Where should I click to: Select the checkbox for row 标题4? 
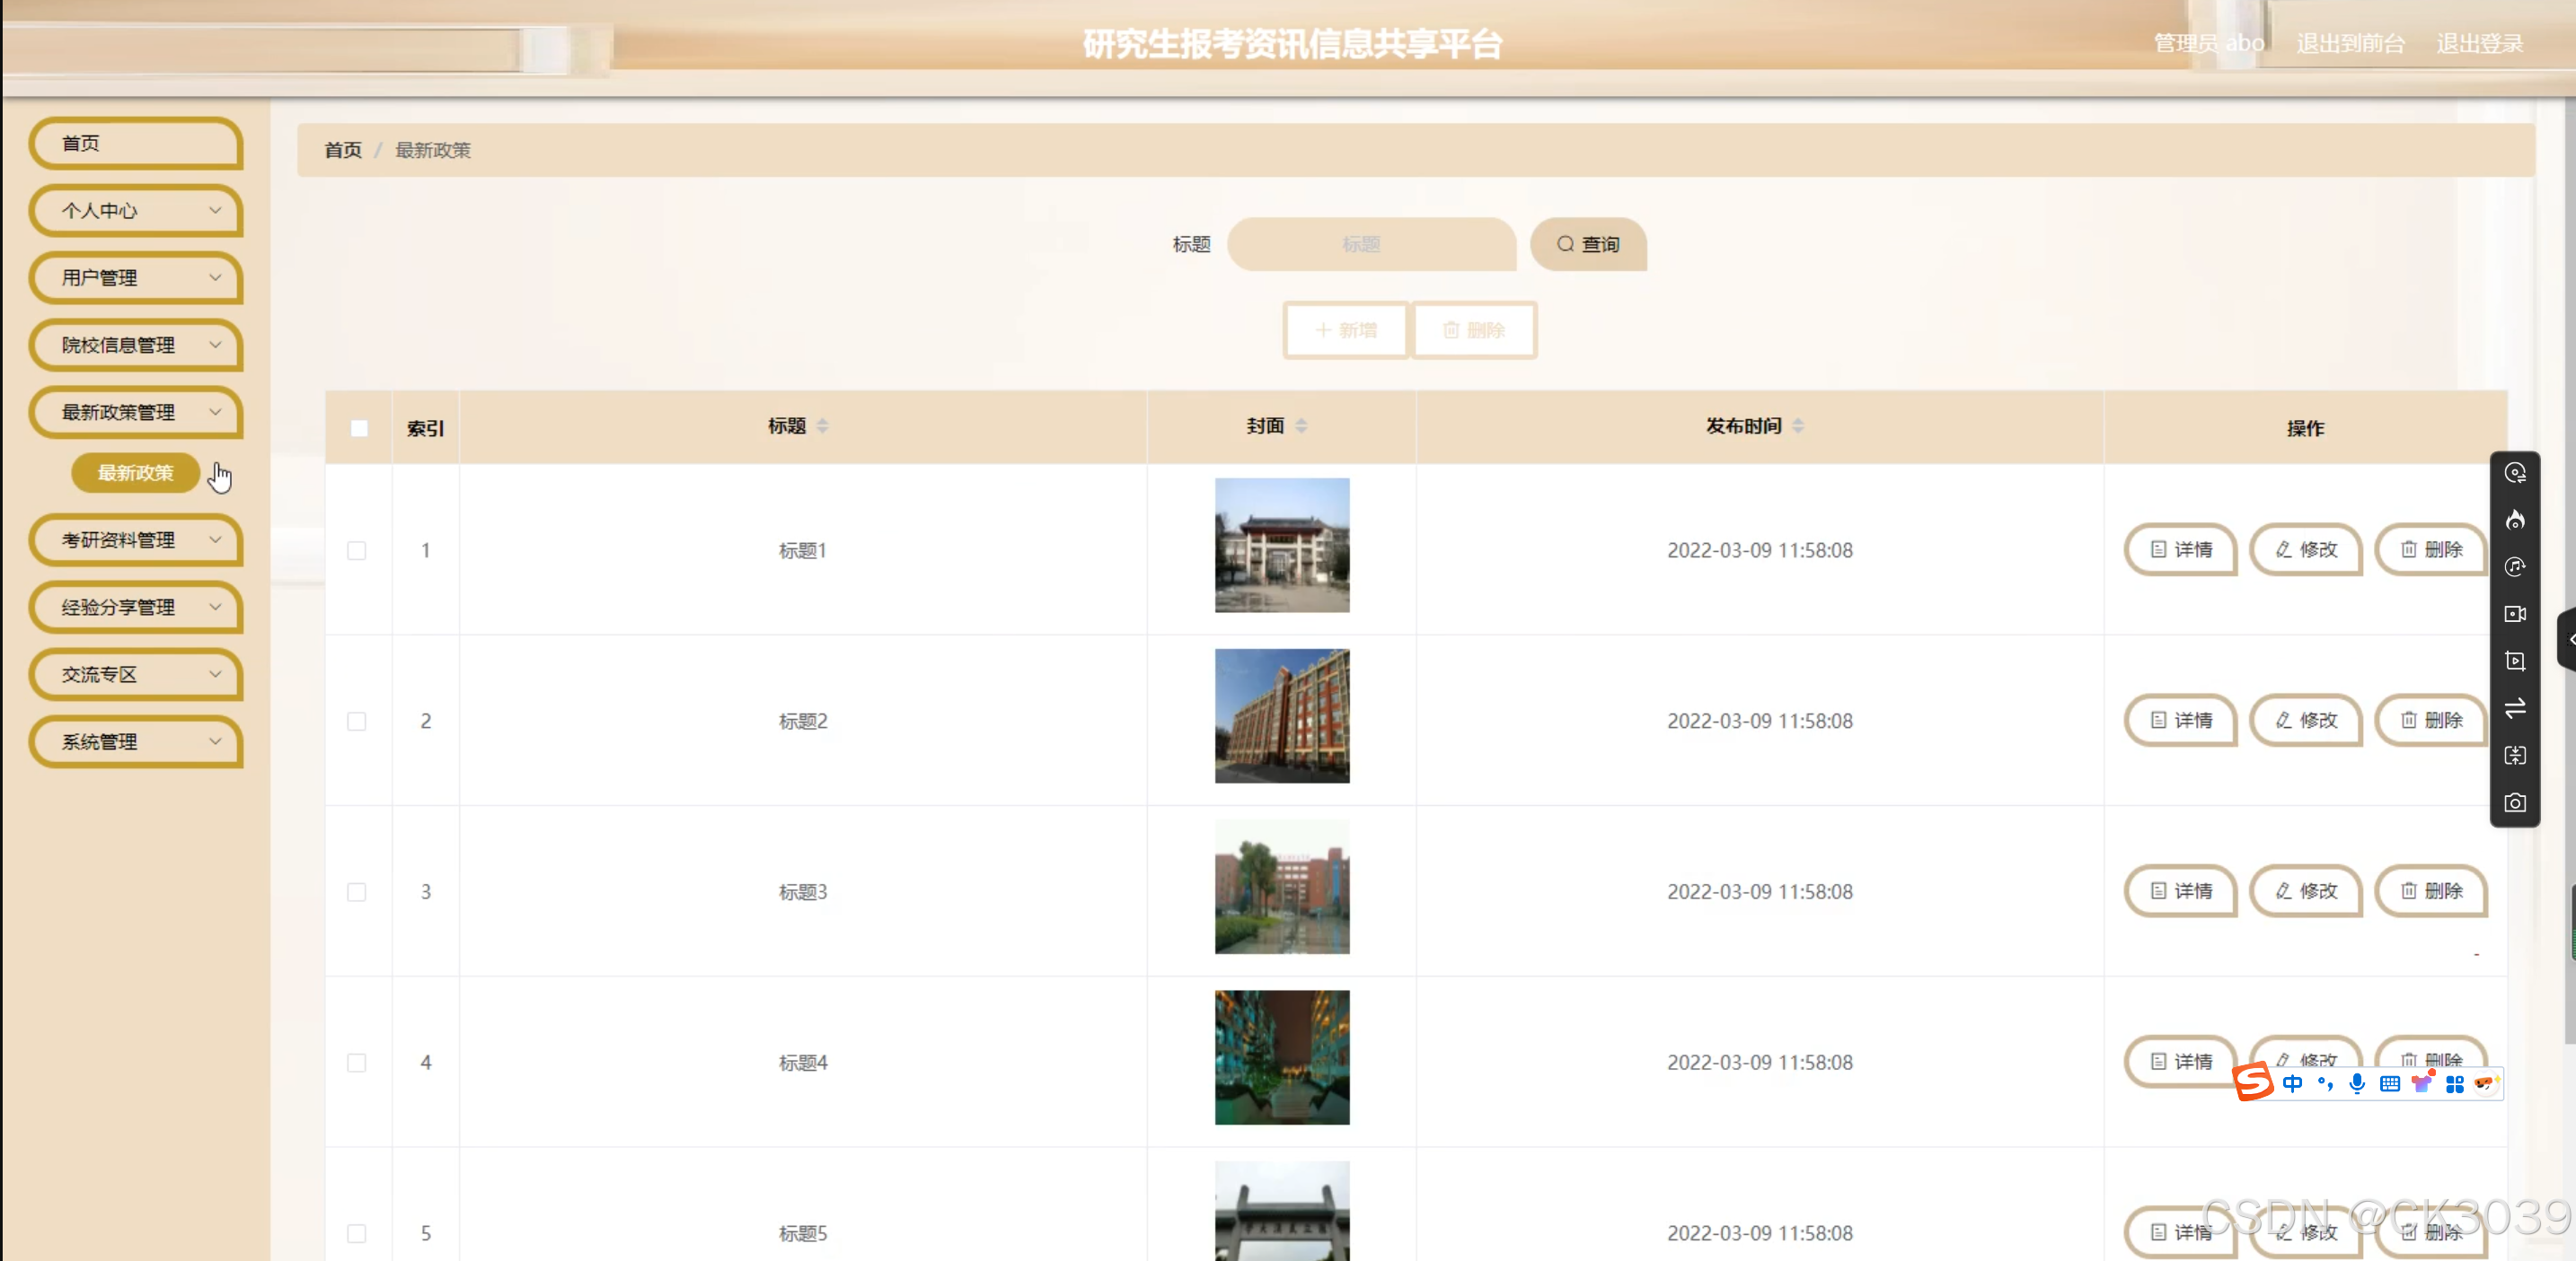click(x=356, y=1062)
